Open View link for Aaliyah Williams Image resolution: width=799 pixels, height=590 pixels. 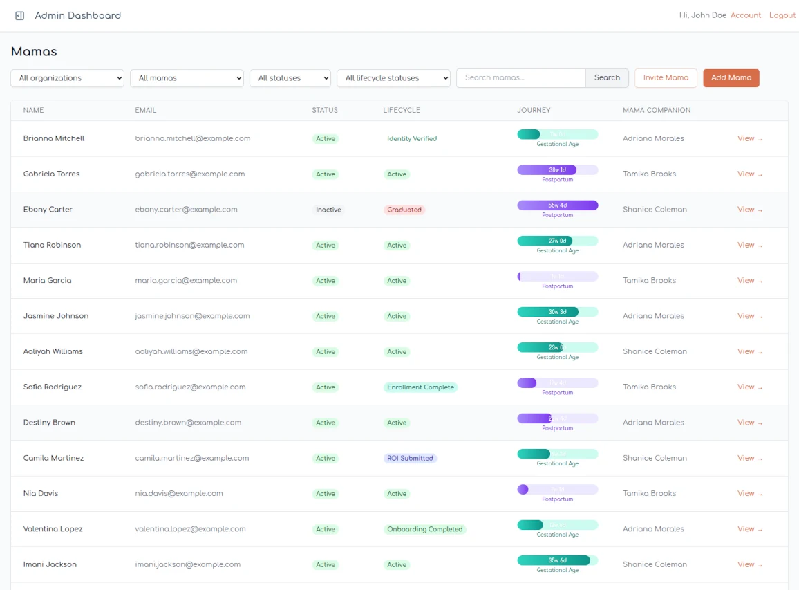(749, 352)
